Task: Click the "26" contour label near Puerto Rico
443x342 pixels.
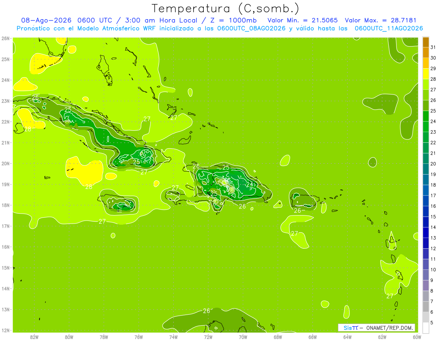Action: pos(297,211)
